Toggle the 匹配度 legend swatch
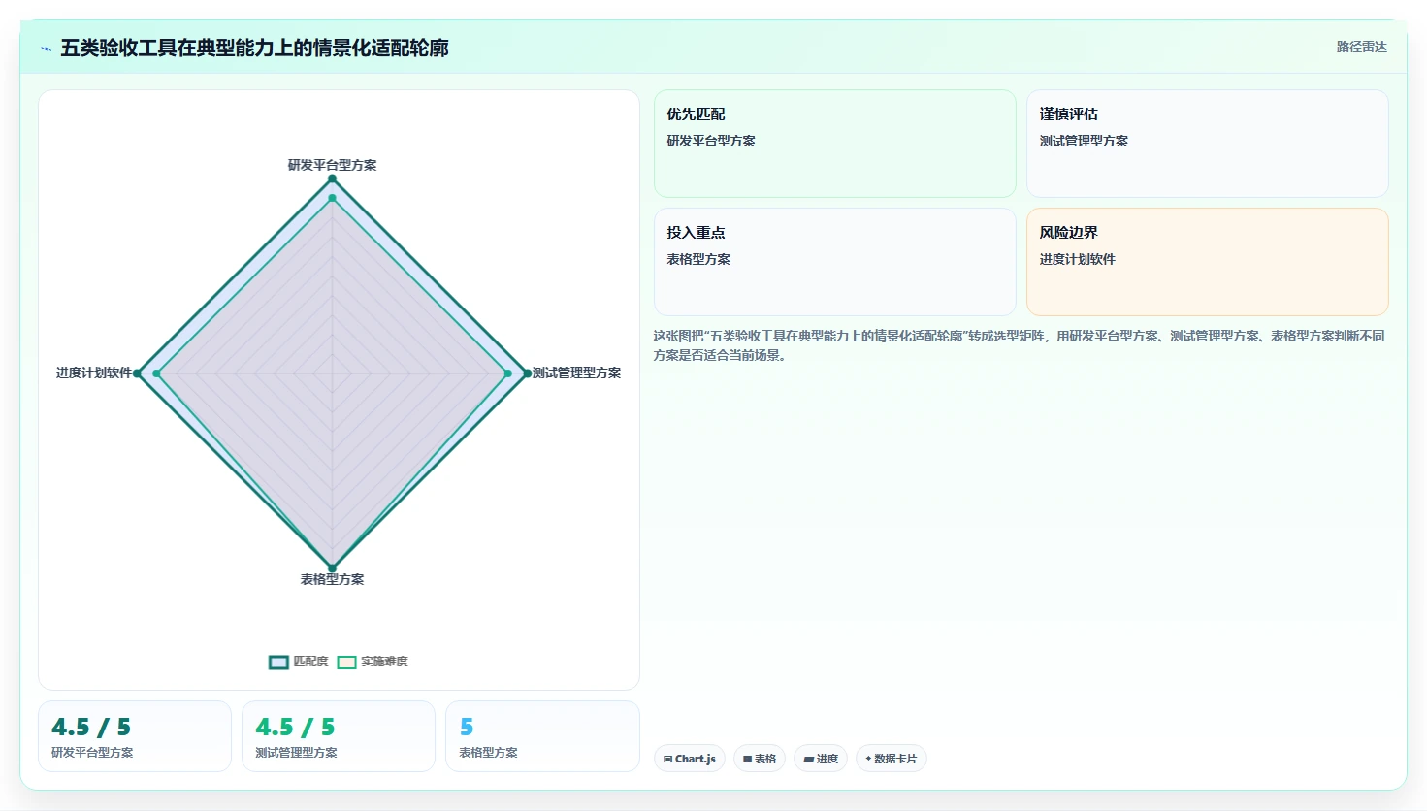1427x811 pixels. click(278, 662)
